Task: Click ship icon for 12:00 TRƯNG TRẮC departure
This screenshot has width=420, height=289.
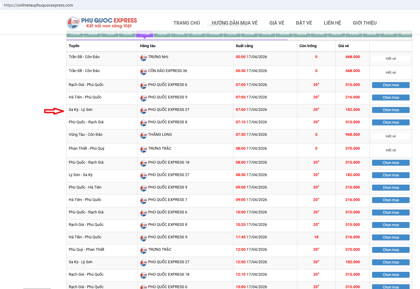Action: point(143,250)
